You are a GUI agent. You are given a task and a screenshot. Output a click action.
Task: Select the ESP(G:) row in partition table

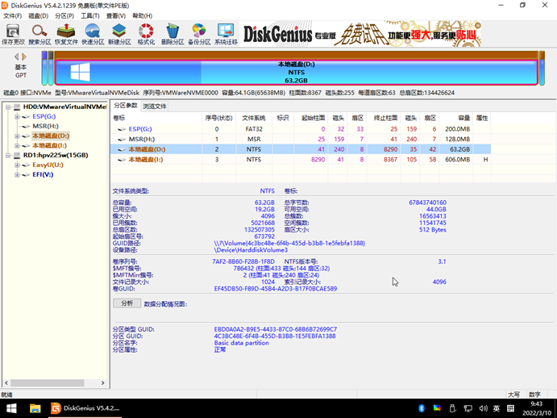[x=301, y=129]
